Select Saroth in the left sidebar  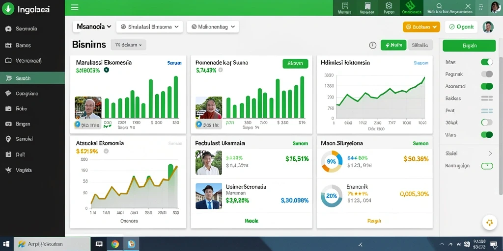click(32, 78)
